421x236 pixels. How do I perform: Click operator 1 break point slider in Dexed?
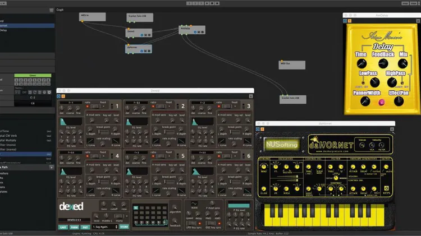click(x=103, y=132)
